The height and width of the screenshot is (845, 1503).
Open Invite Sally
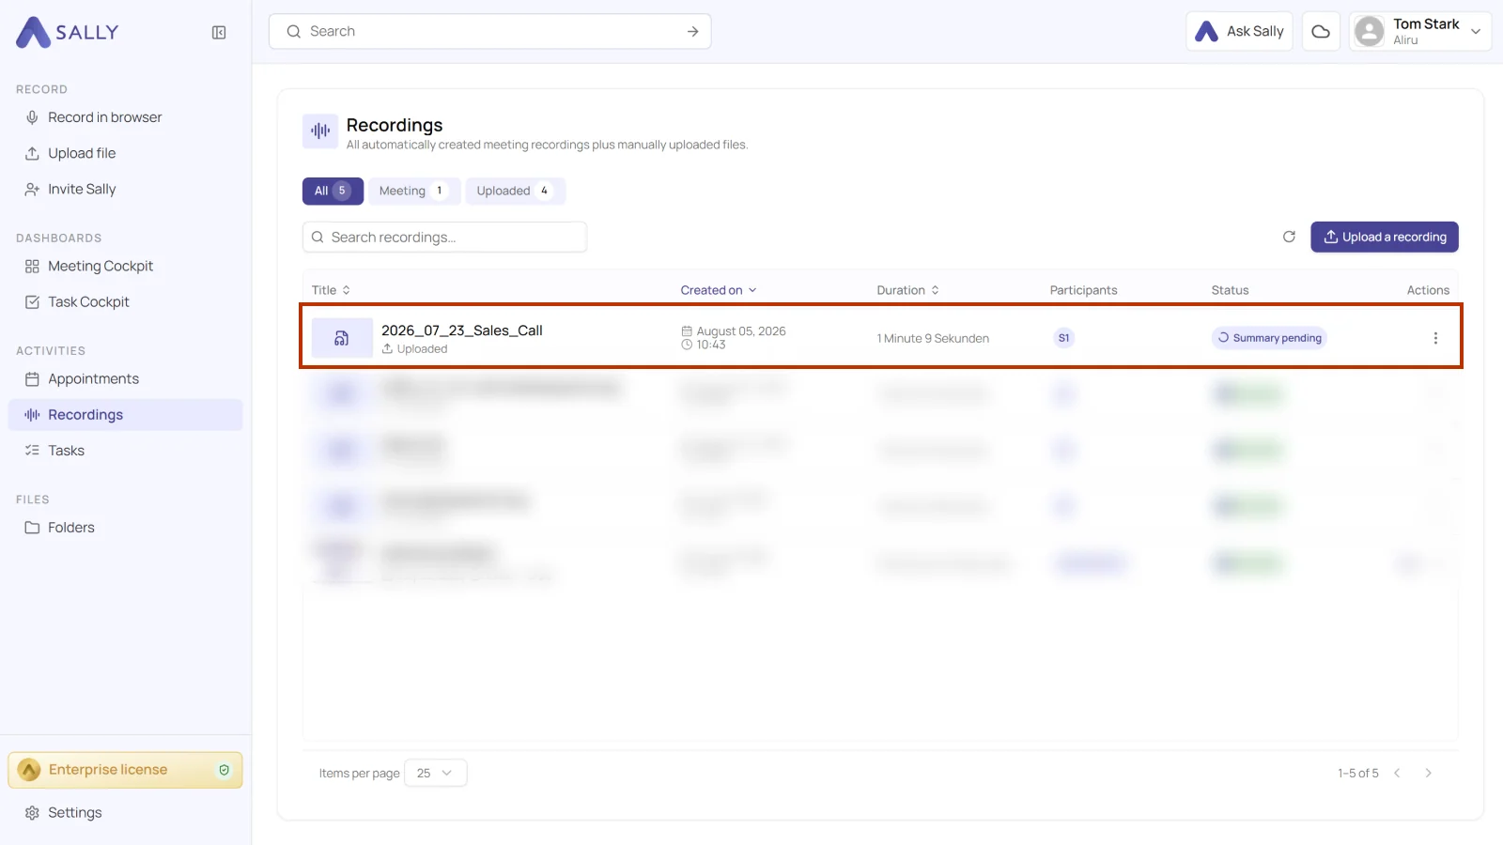[x=126, y=189]
